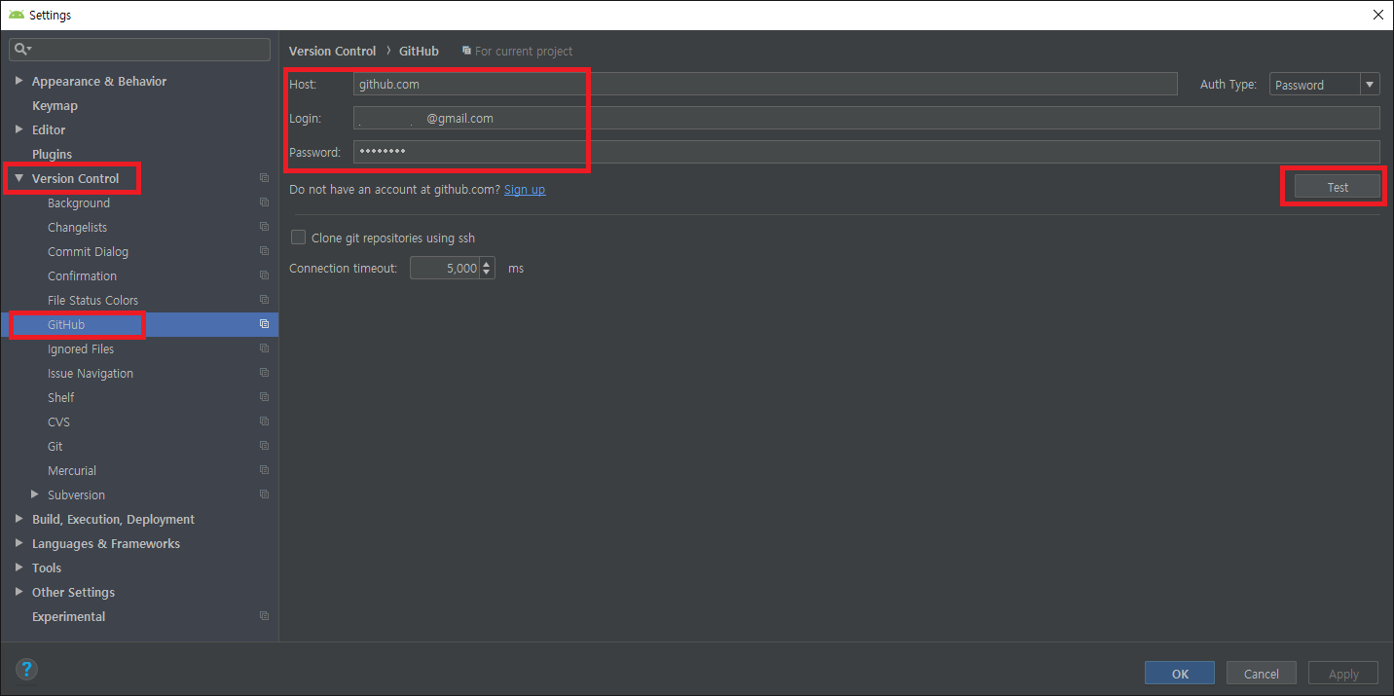Click project-level icon next to Ignored Files
The image size is (1394, 696).
[264, 348]
